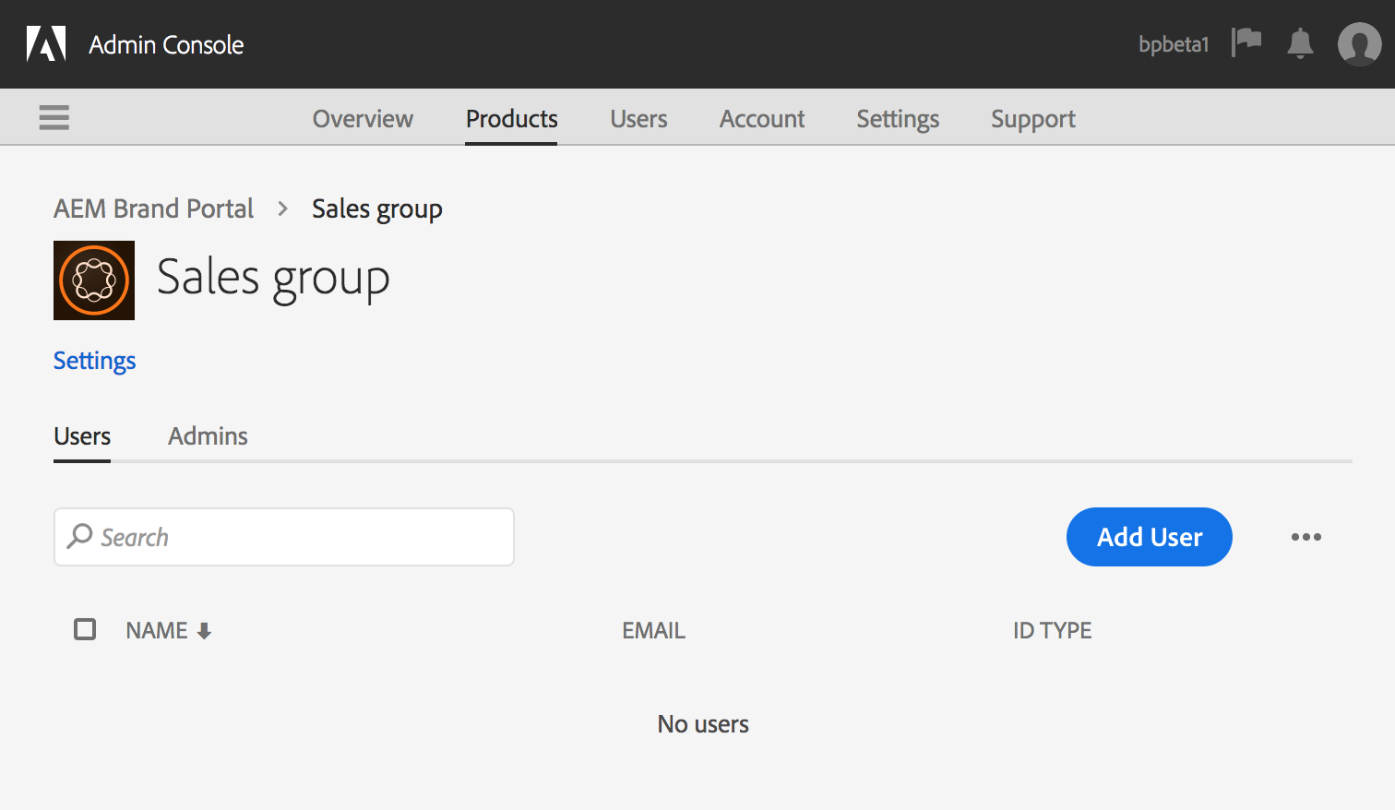Click the breadcrumb chevron separator
Viewport: 1395px width, 810px height.
click(x=283, y=209)
